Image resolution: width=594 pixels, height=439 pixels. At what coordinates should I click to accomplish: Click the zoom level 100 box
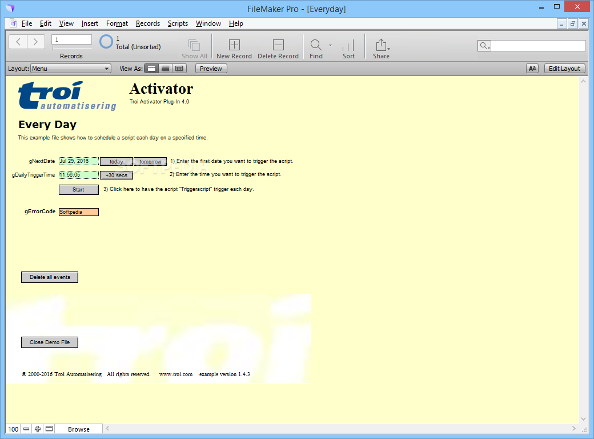pos(13,429)
